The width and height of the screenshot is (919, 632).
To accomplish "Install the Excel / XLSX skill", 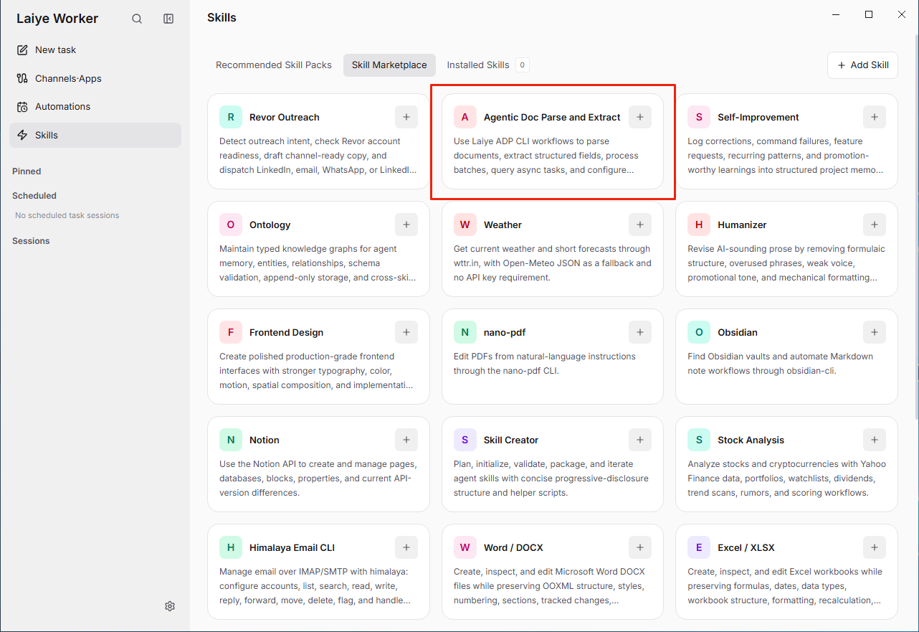I will (875, 547).
